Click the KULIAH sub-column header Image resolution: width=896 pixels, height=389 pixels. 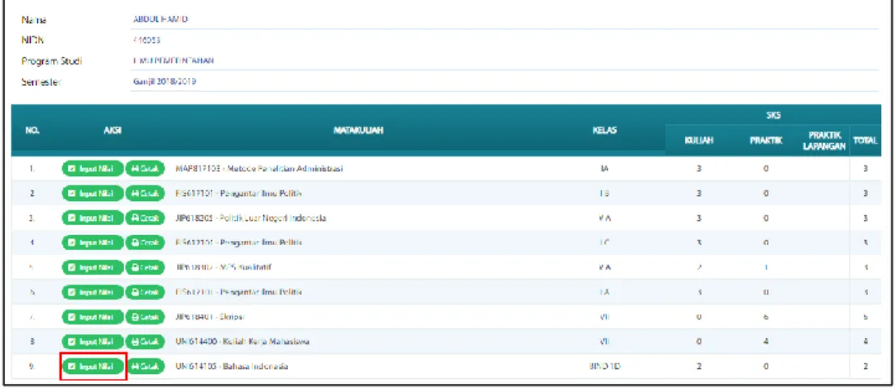(x=698, y=140)
